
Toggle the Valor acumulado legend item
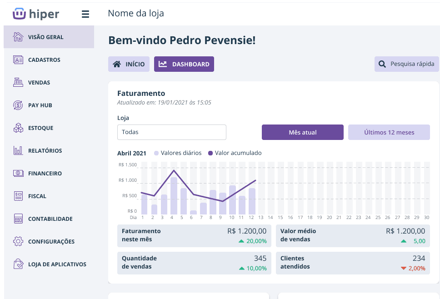[x=235, y=153]
